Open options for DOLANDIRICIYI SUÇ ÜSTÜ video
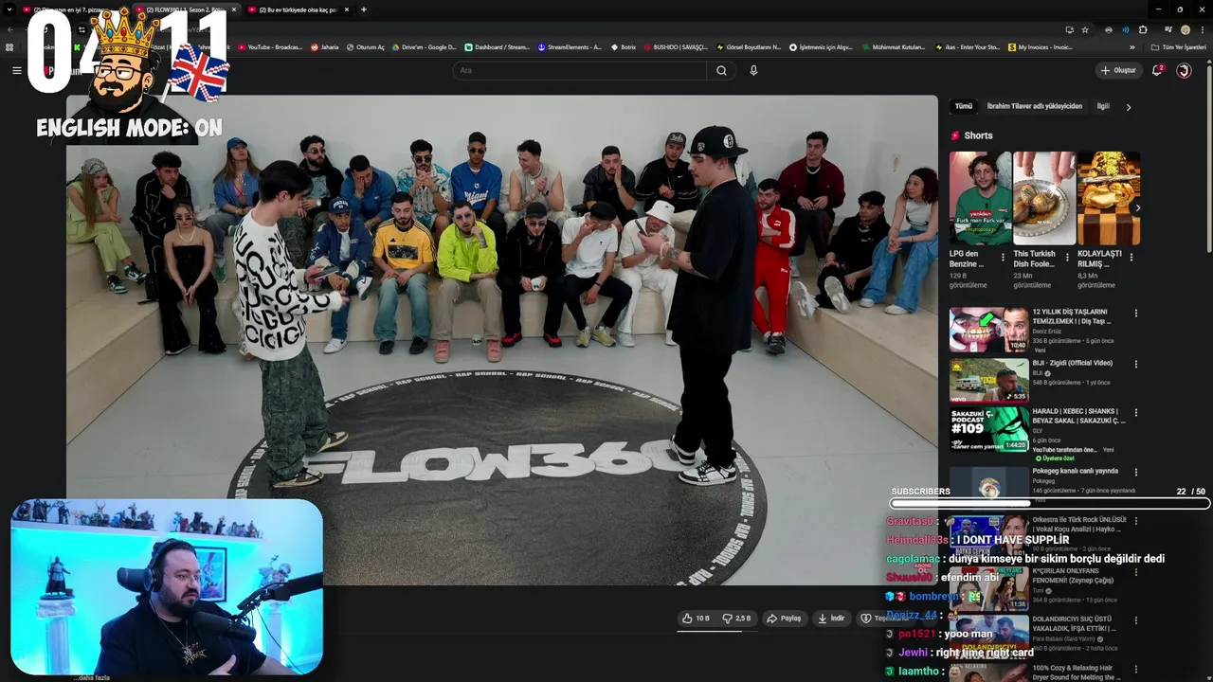Screen dimensions: 1213x682 1136,621
